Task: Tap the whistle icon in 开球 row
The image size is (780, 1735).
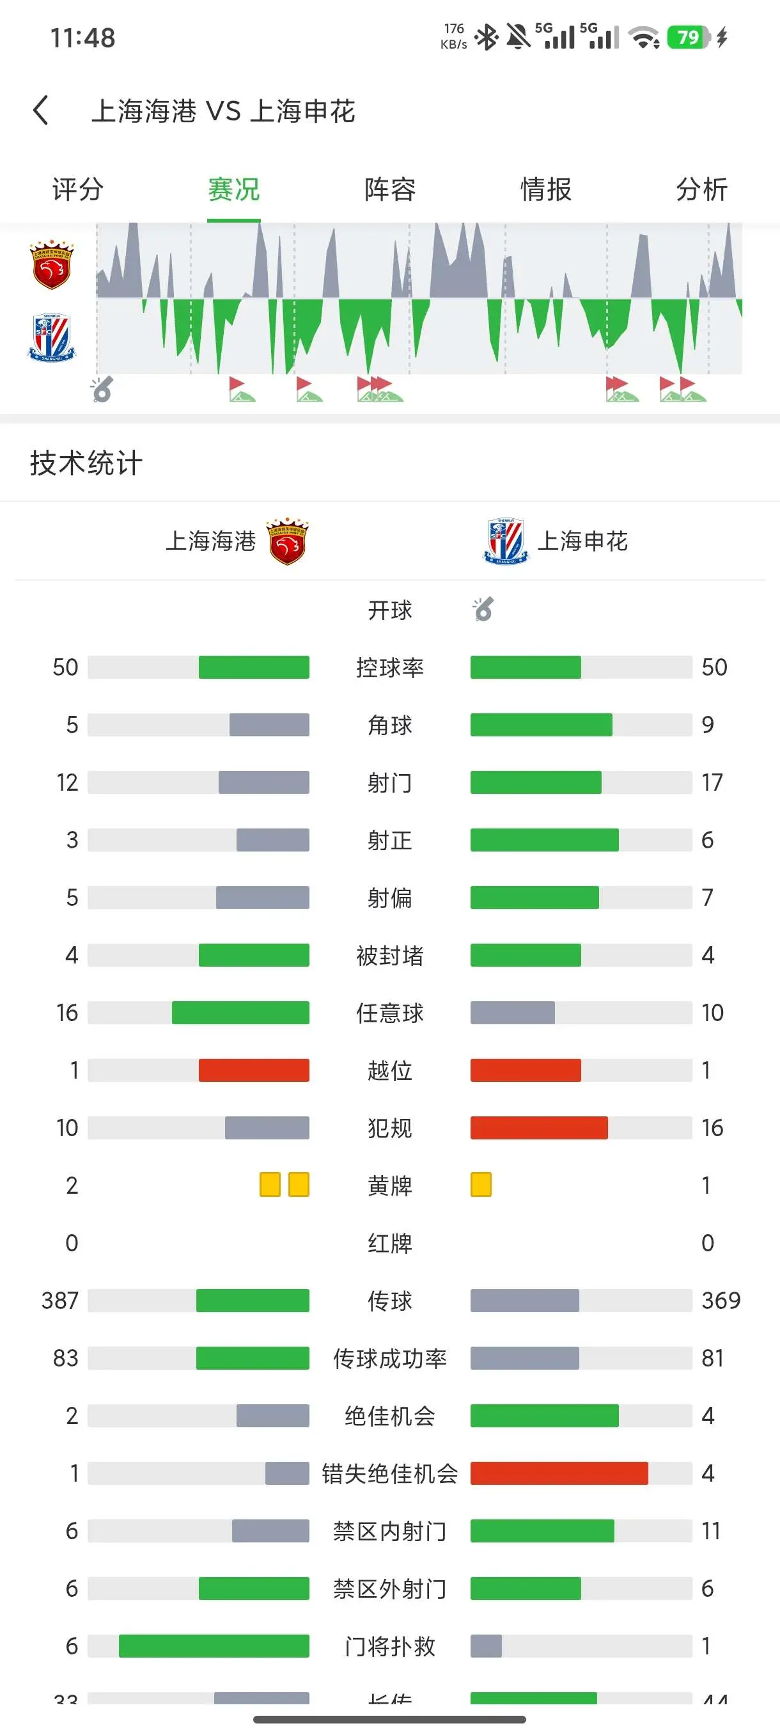Action: tap(483, 610)
